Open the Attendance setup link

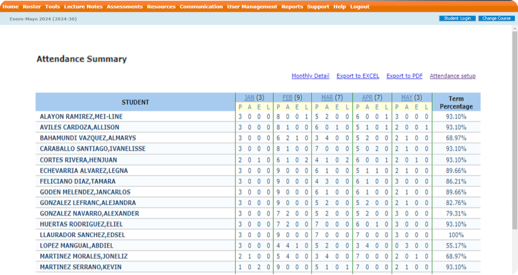click(452, 76)
